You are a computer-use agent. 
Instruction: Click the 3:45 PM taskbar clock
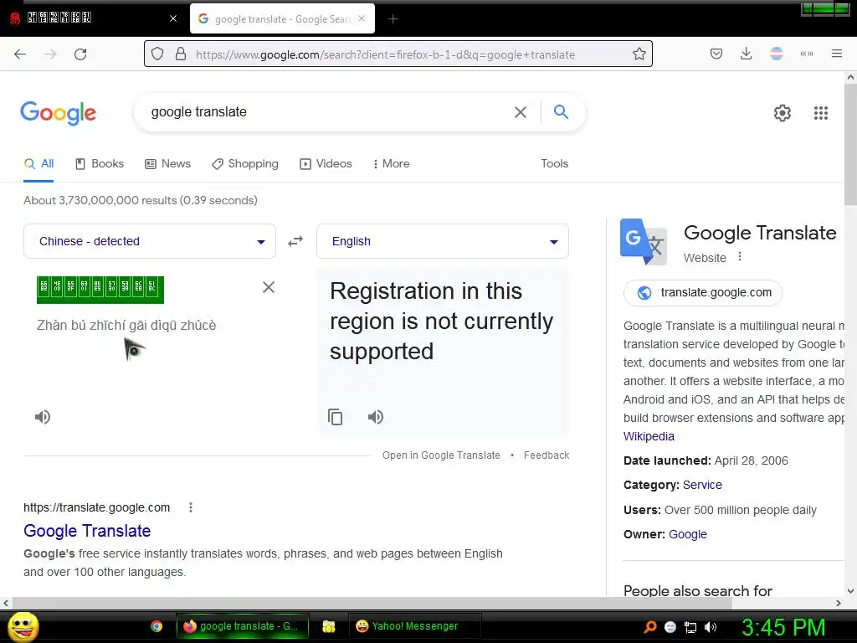[783, 627]
